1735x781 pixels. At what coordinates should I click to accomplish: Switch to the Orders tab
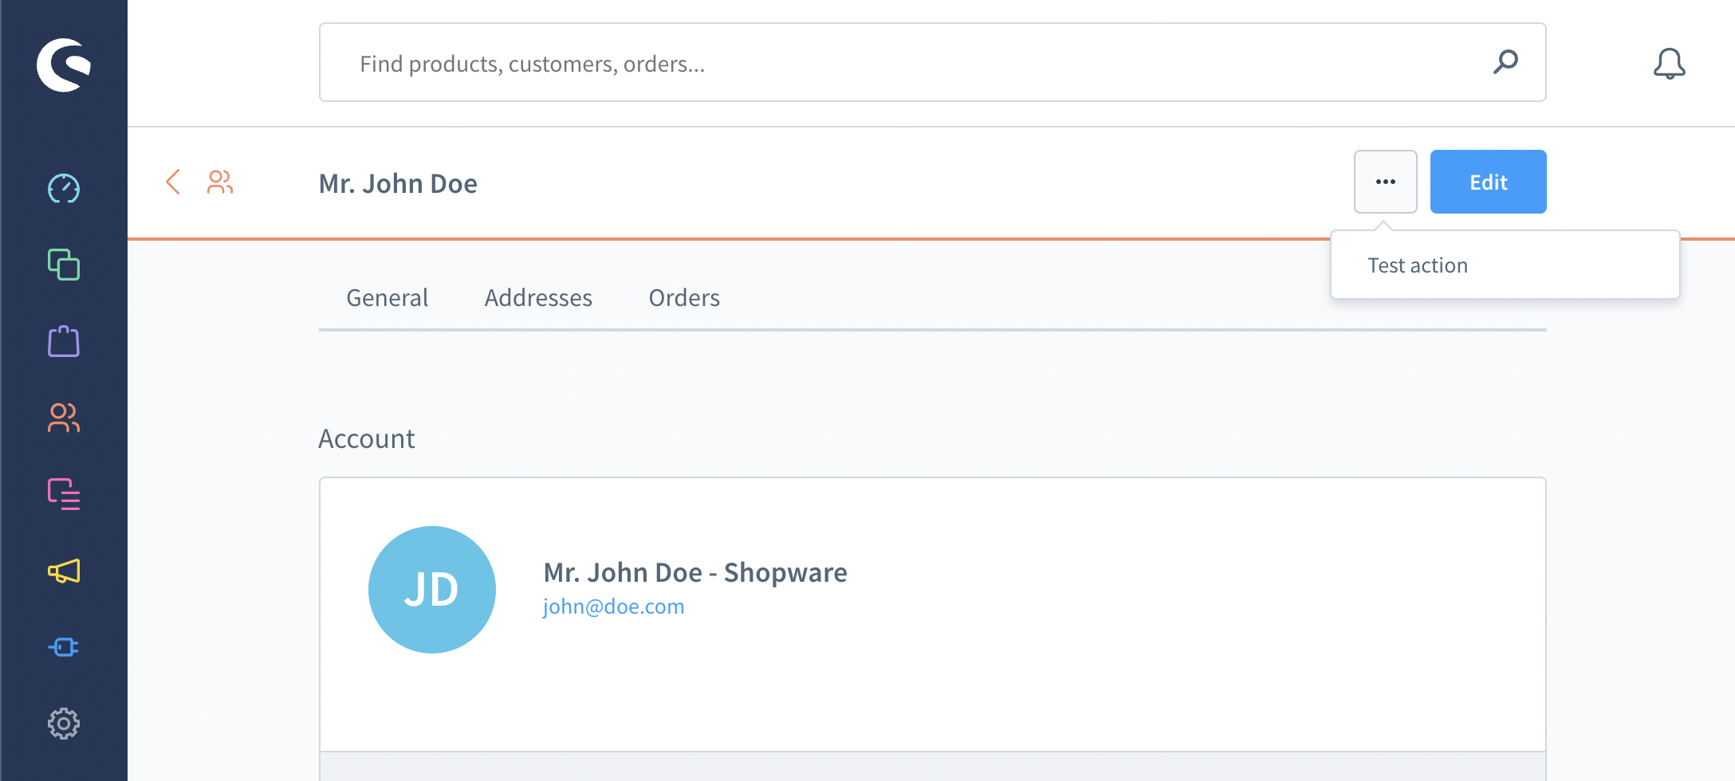684,298
